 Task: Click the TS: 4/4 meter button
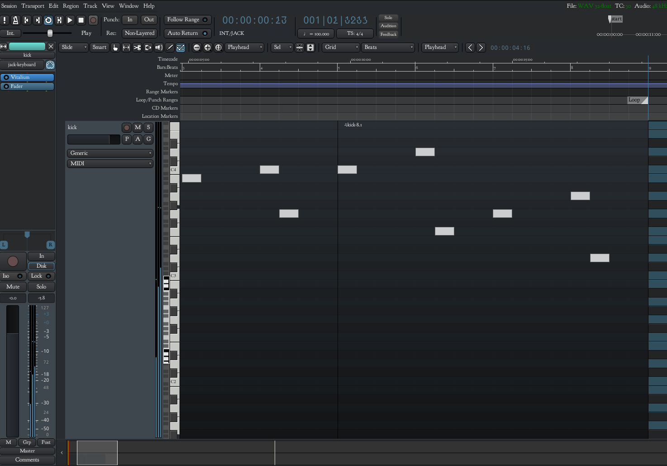pyautogui.click(x=355, y=34)
